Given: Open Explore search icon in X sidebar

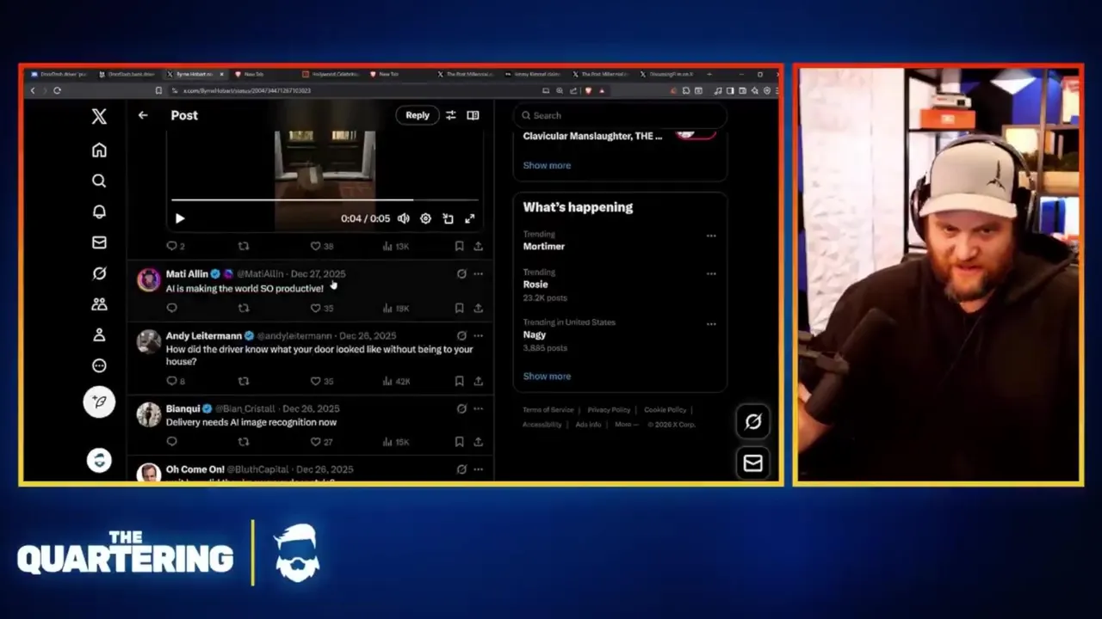Looking at the screenshot, I should 99,181.
